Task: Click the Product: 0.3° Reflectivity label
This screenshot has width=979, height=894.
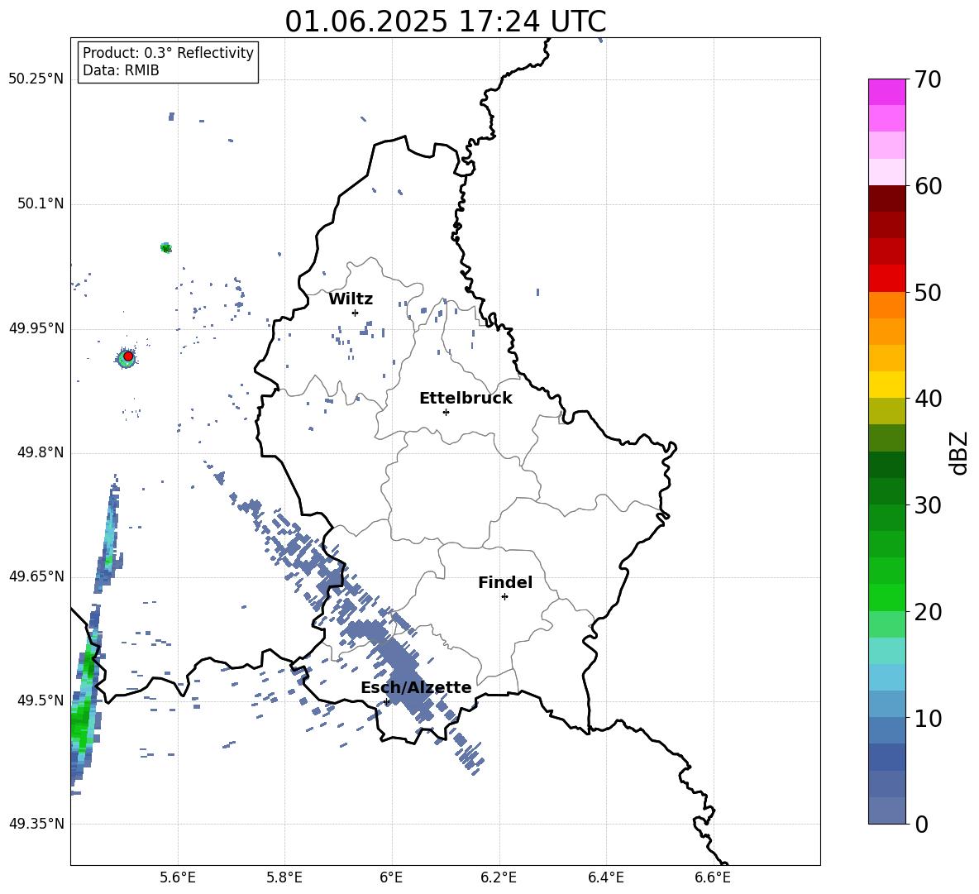Action: [x=168, y=52]
